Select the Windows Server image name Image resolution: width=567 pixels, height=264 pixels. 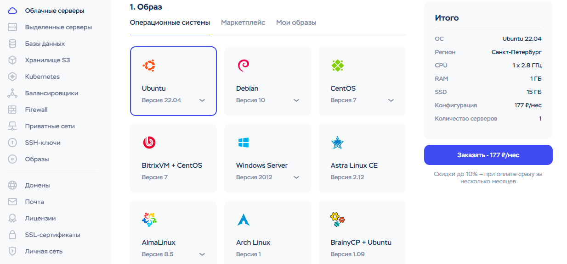(x=262, y=165)
